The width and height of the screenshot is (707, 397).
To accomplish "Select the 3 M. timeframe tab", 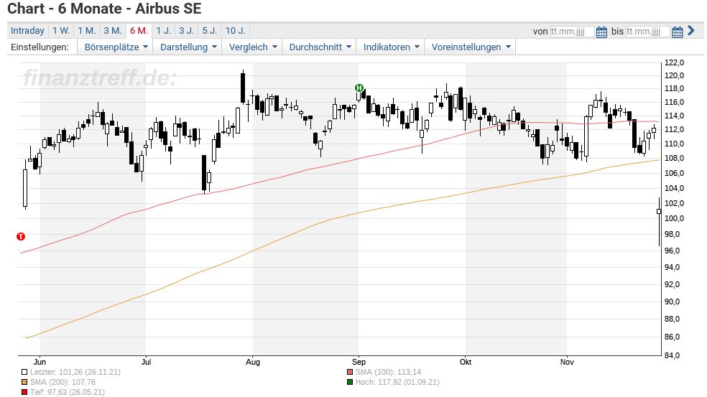I will [113, 31].
